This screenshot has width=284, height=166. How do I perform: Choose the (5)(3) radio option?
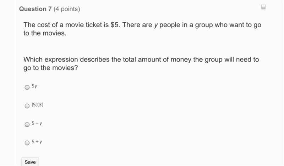point(27,106)
